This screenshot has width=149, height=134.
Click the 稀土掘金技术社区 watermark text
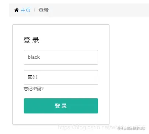(131, 128)
